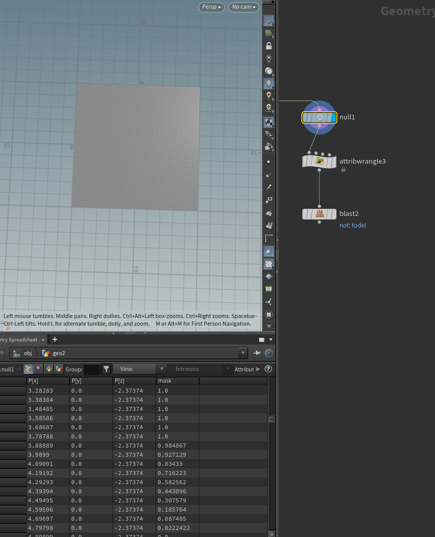Screen dimensions: 435x537
Task: Select mask cell value 0.0222422
Action: tap(177, 528)
